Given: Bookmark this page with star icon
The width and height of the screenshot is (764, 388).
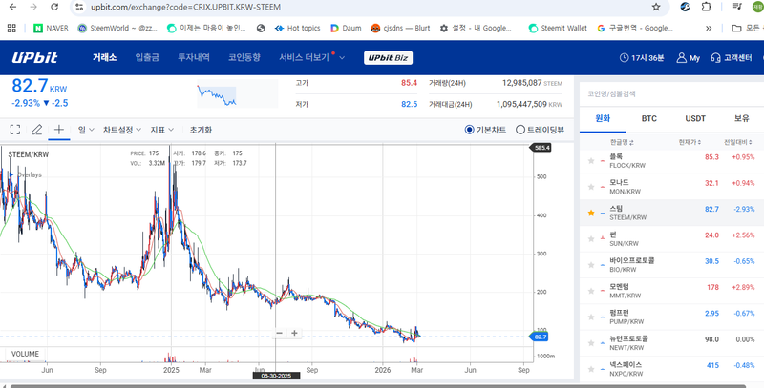Looking at the screenshot, I should point(656,7).
